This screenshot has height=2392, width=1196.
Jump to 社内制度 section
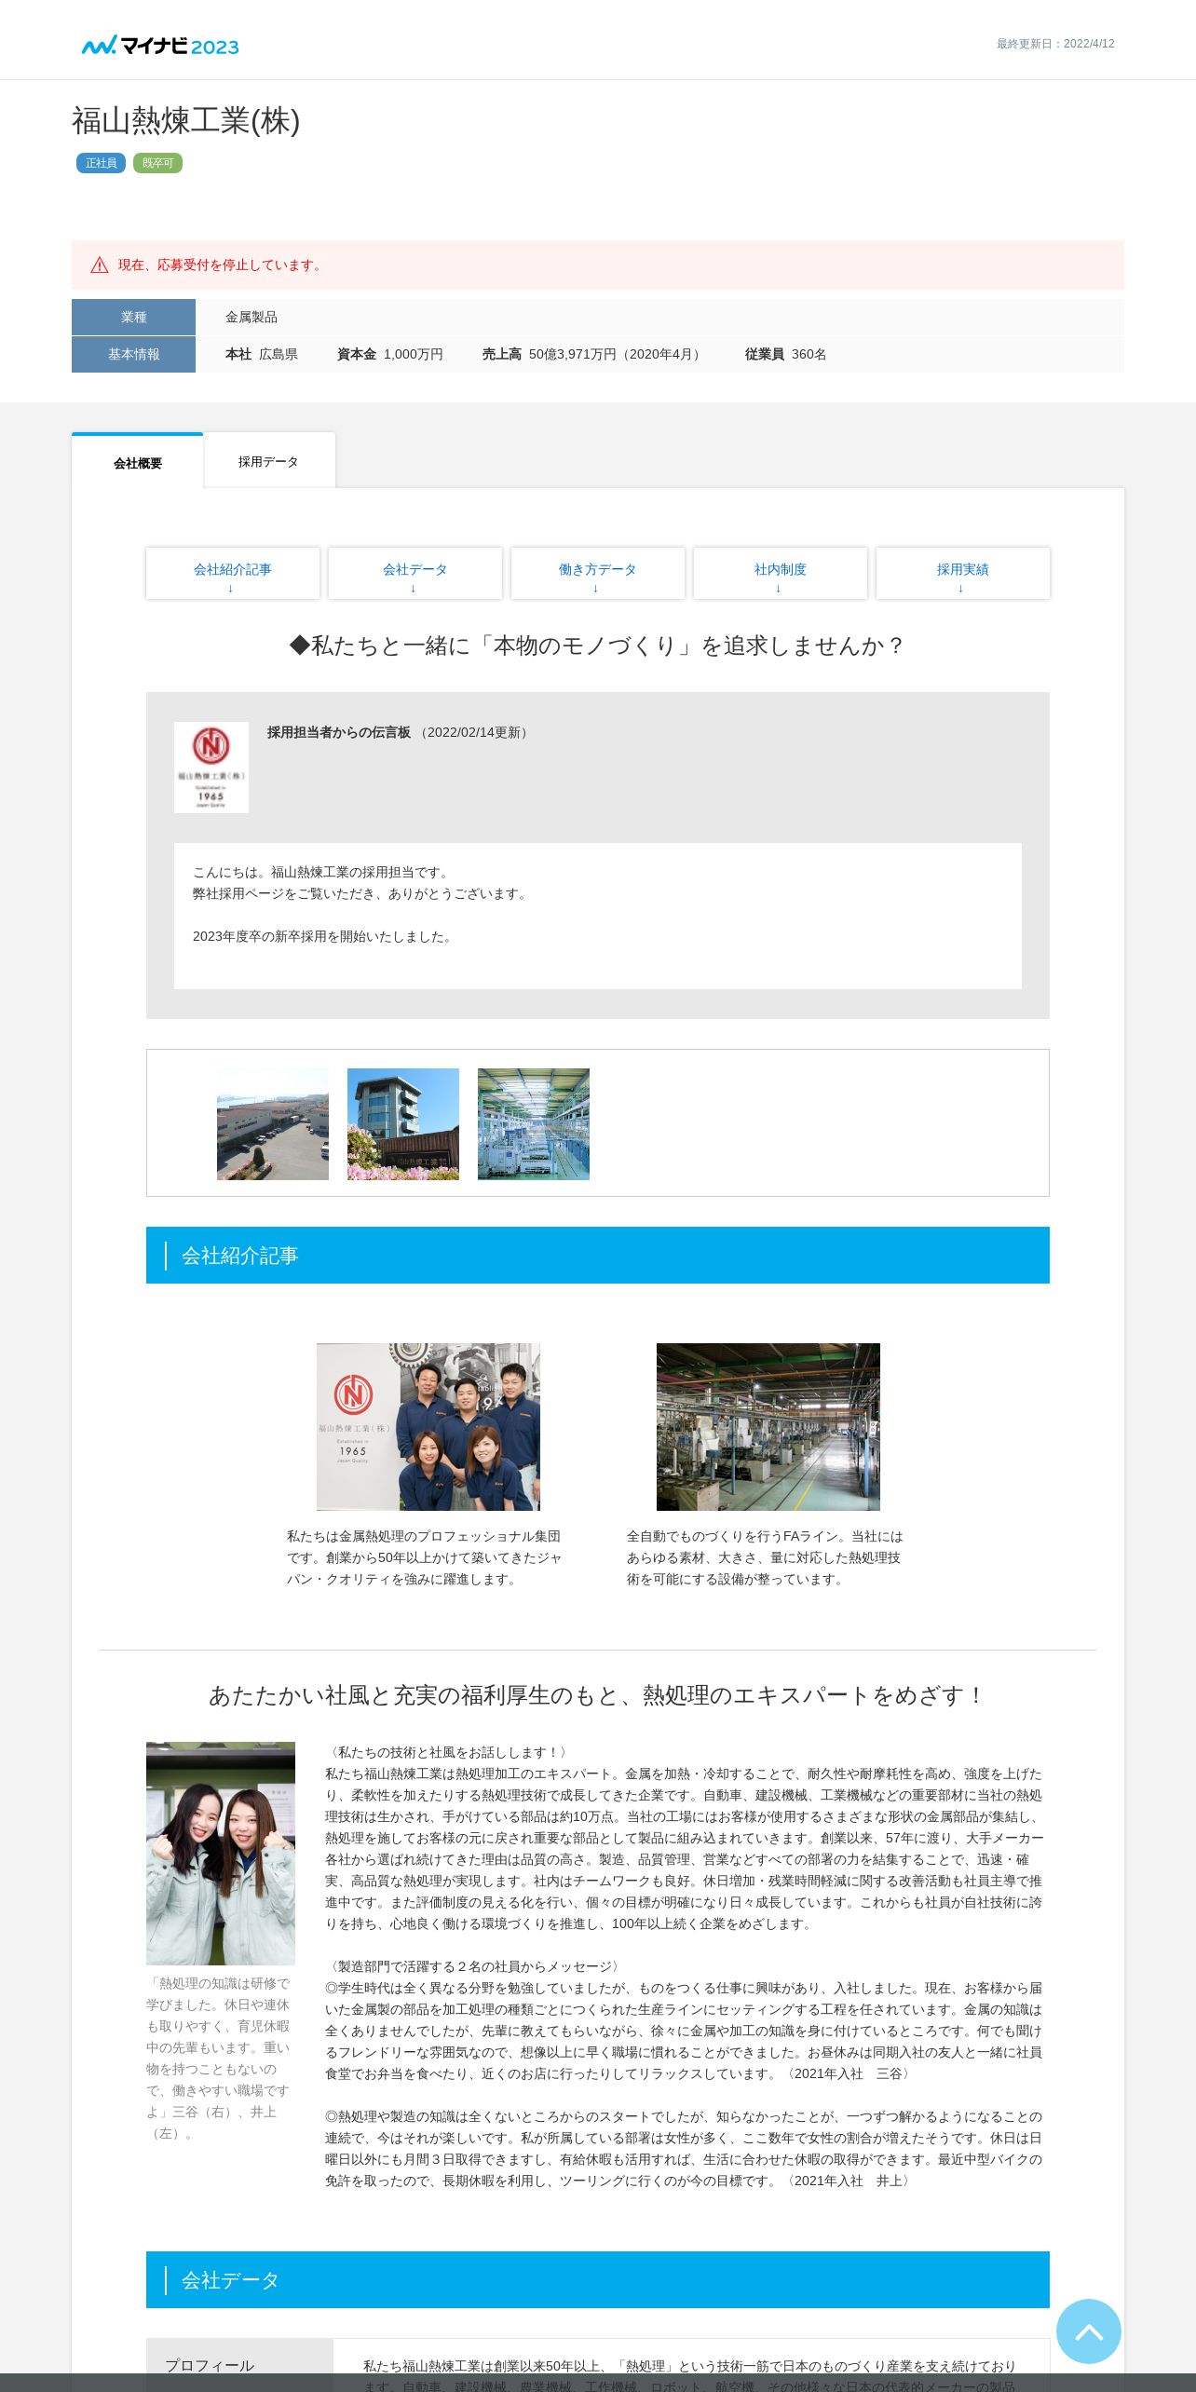coord(781,574)
